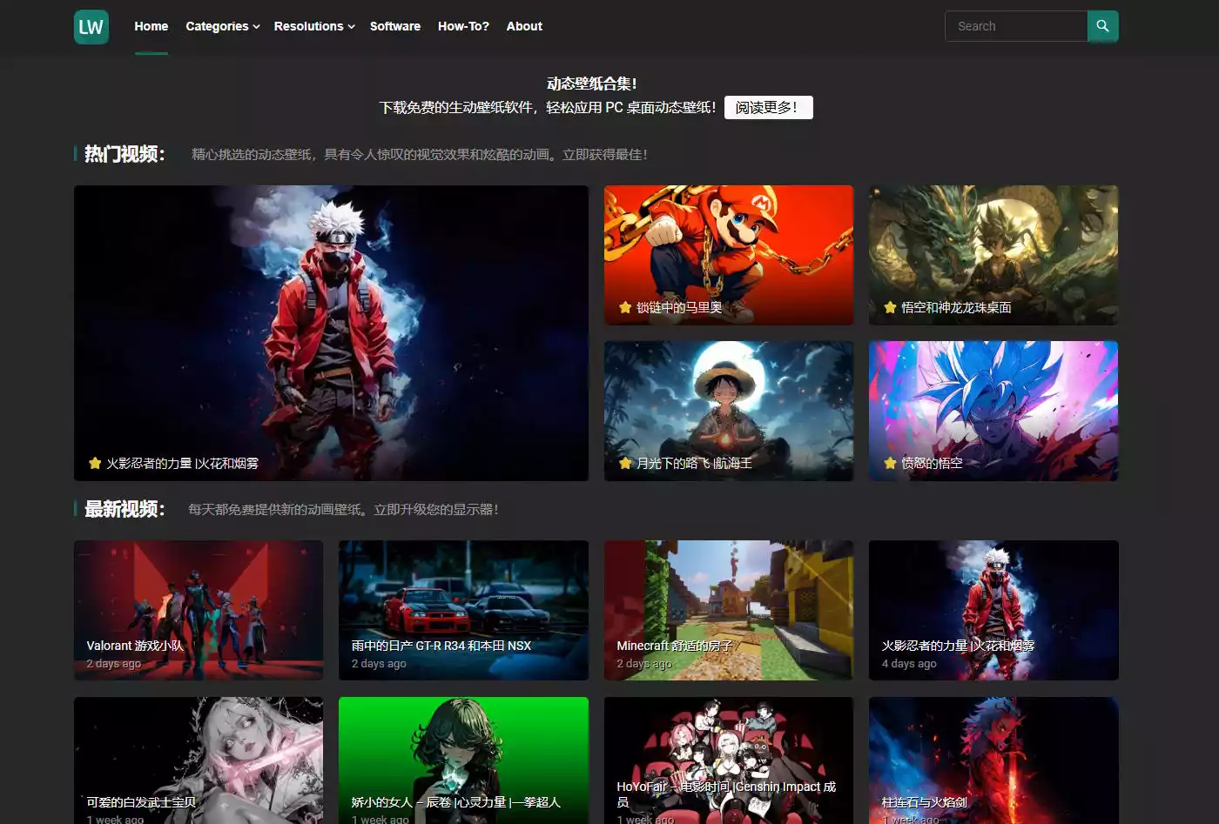This screenshot has width=1219, height=824.
Task: Click '2 days ago' under Valorant card
Action: point(114,663)
